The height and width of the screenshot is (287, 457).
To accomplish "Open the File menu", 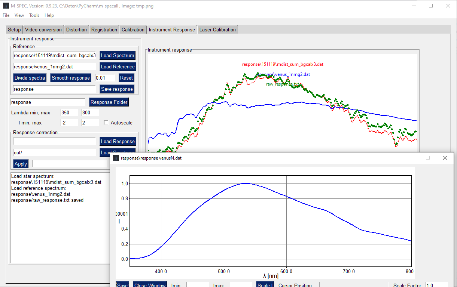I will coord(6,15).
